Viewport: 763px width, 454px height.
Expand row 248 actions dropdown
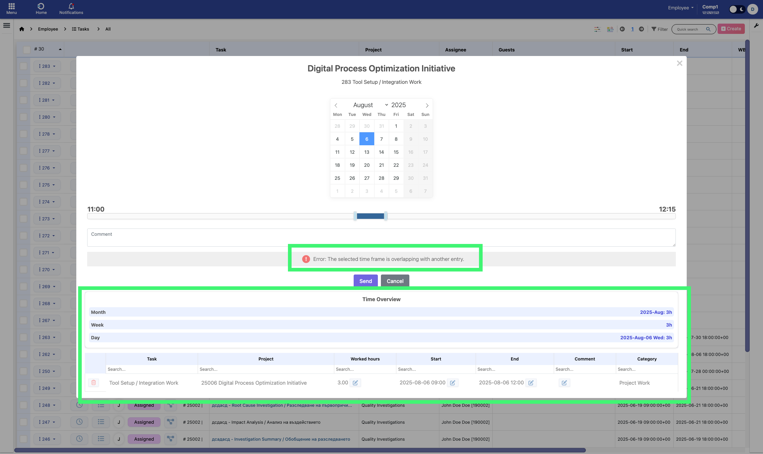[47, 405]
